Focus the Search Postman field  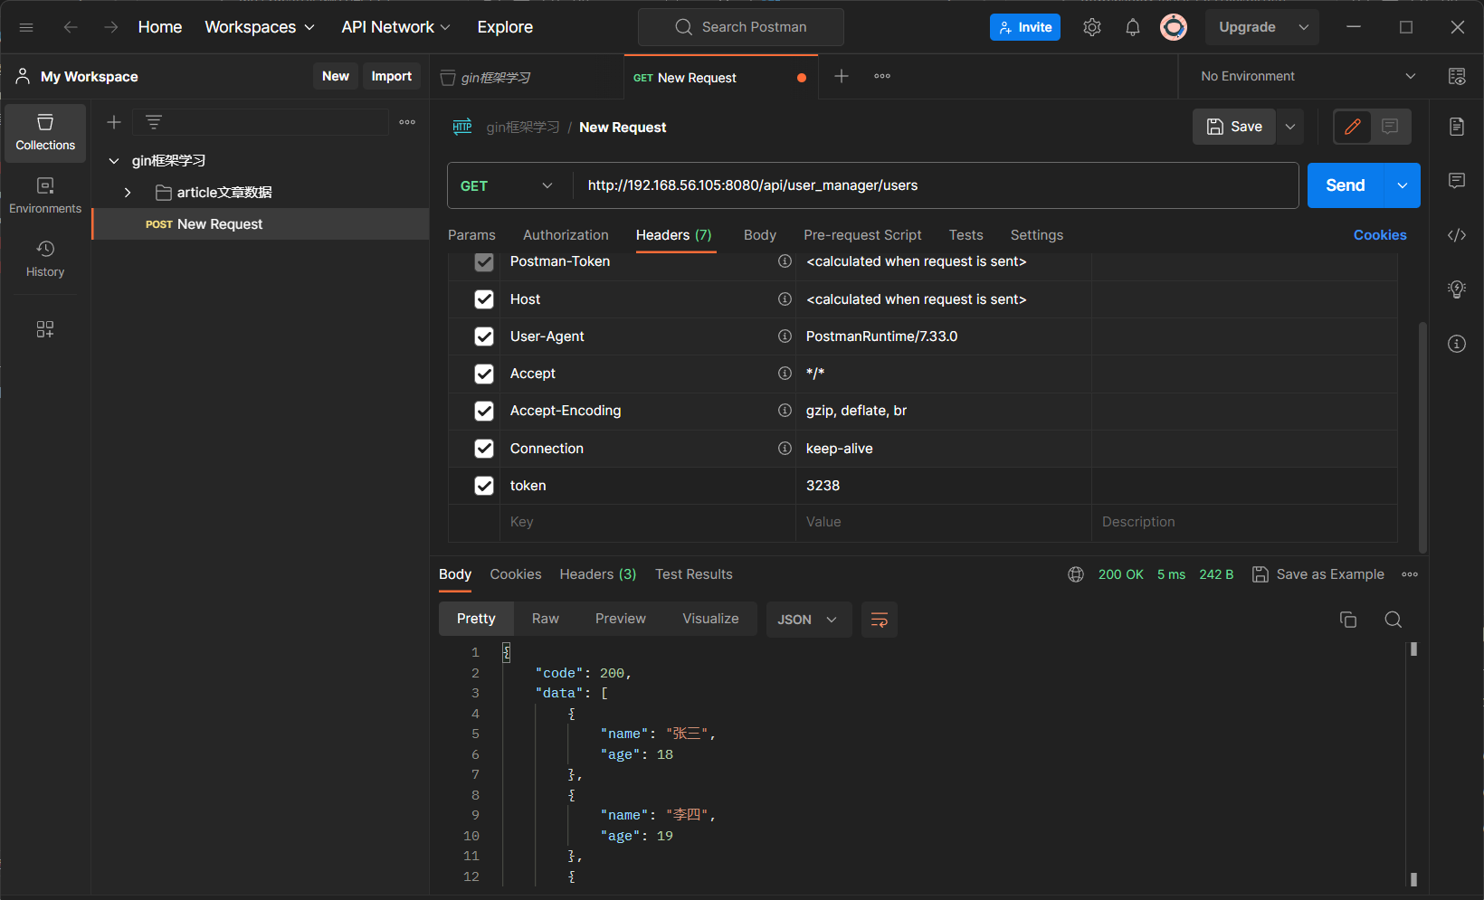(x=741, y=27)
